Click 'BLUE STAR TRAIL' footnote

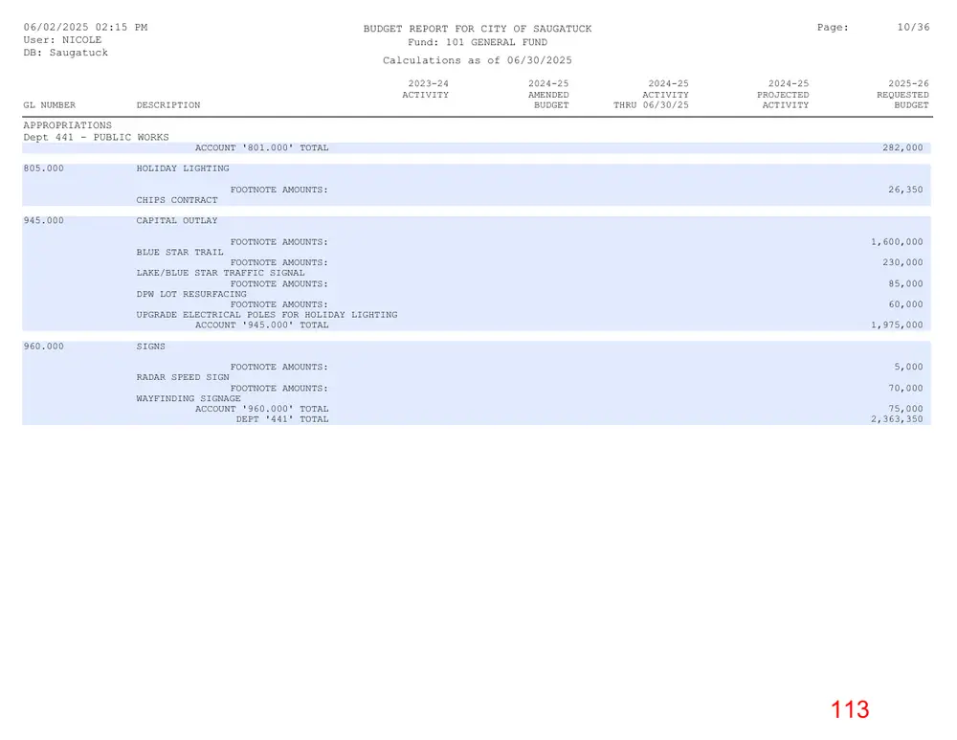180,252
